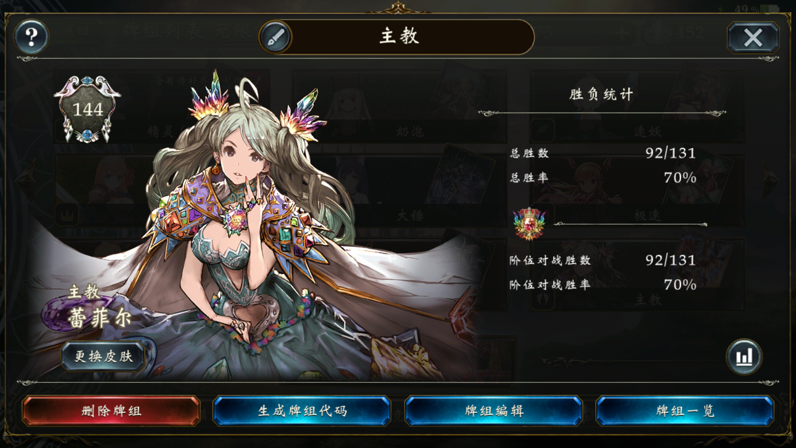796x448 pixels.
Task: Tap the 胜负统计 statistics heading
Action: pyautogui.click(x=601, y=95)
